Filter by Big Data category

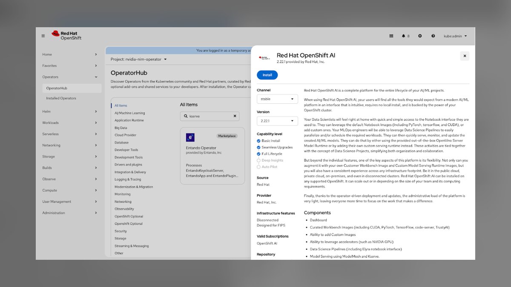pos(121,128)
